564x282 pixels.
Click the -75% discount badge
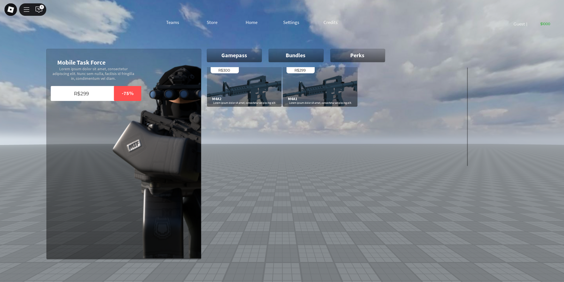click(x=127, y=94)
